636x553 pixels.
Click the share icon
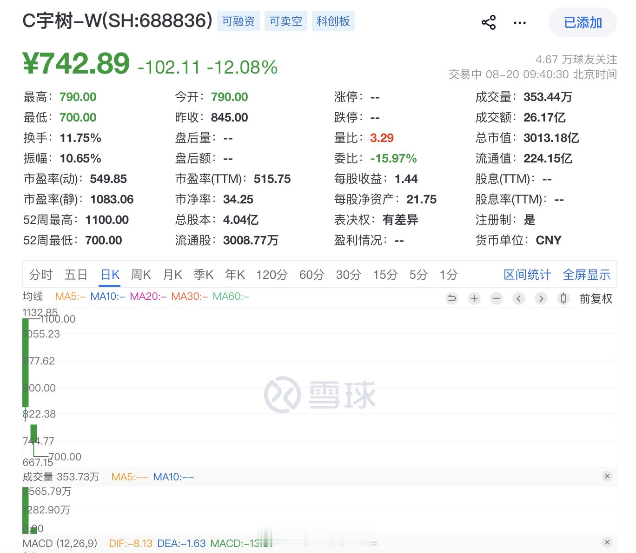tap(489, 22)
